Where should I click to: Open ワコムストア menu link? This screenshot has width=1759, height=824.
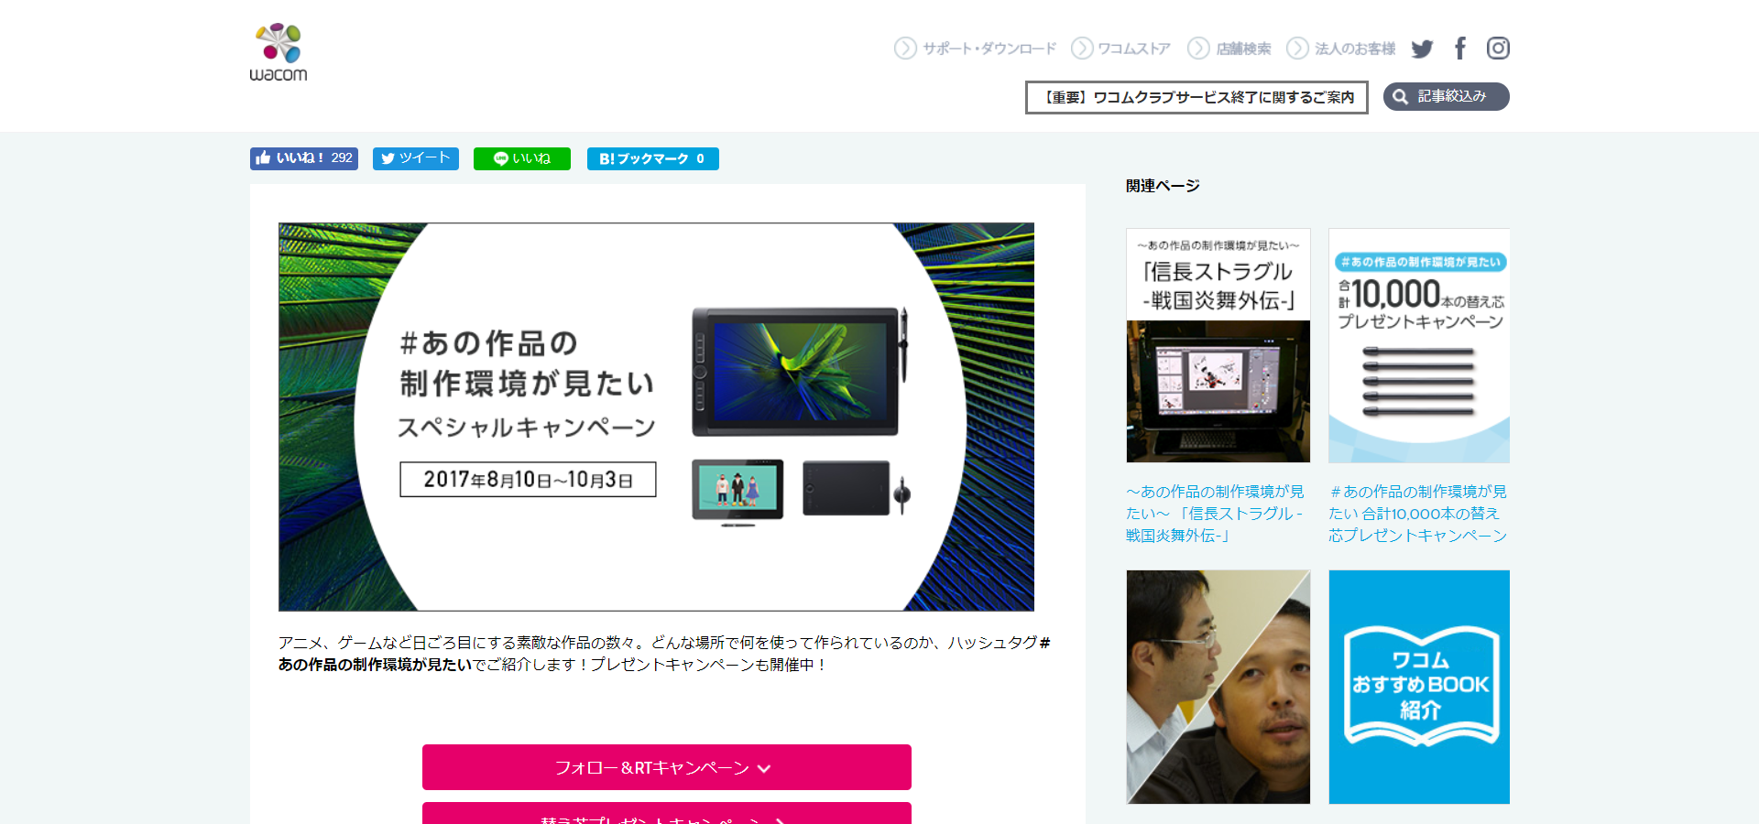[1134, 49]
